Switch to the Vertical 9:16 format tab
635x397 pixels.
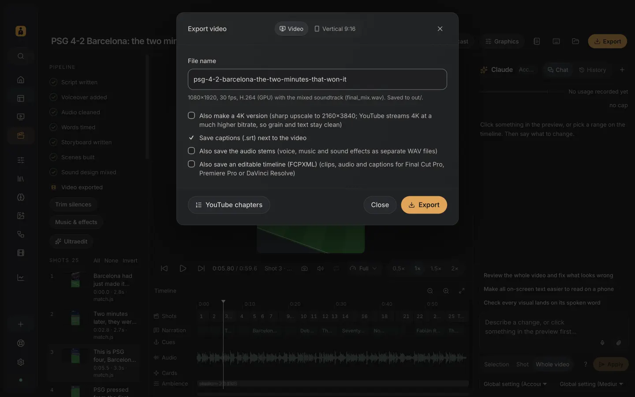pos(335,29)
